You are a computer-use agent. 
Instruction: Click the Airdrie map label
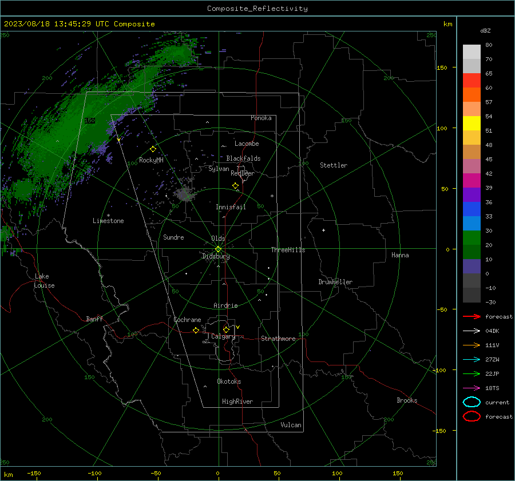coord(225,305)
